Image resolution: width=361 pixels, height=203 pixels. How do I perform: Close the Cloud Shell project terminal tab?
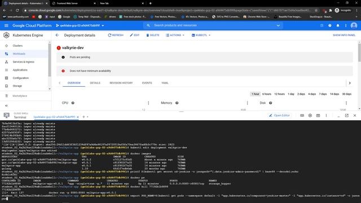(78, 117)
